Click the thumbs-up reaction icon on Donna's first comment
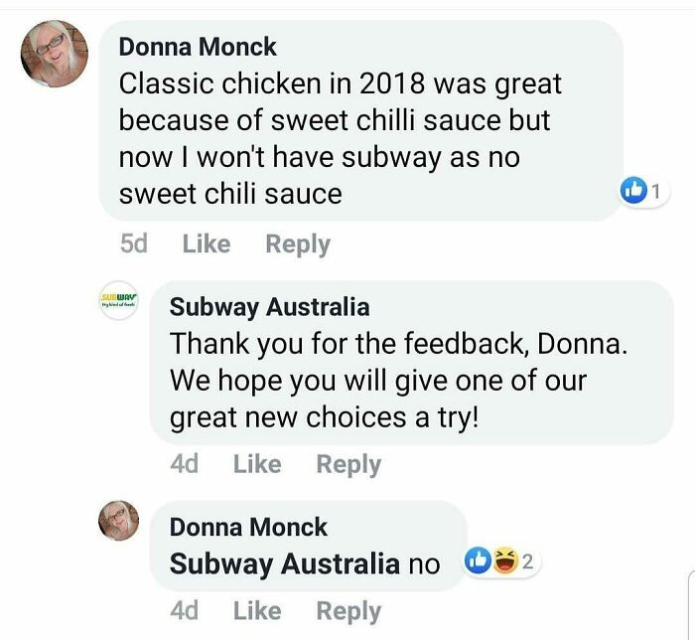This screenshot has height=640, width=695. click(x=632, y=191)
